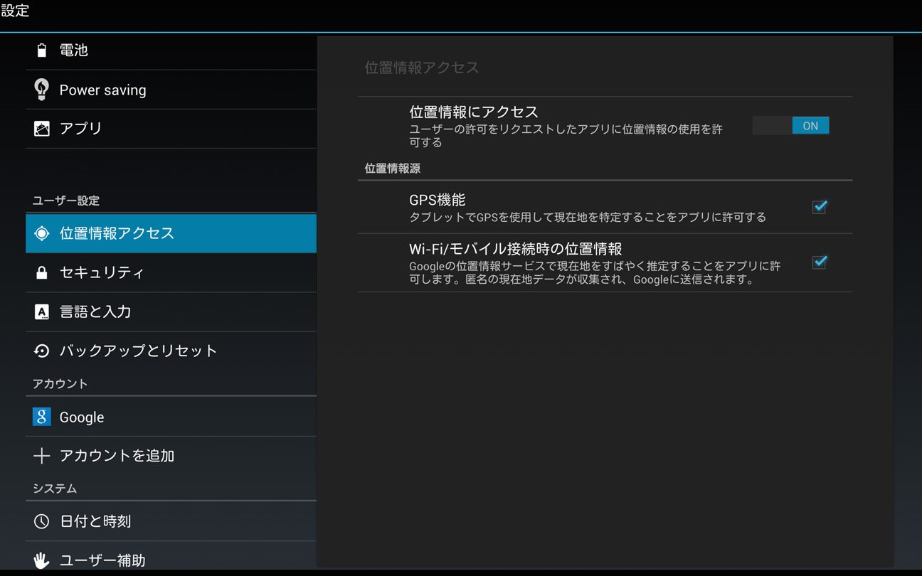922x576 pixels.
Task: Click the clock icon beside 日付と時刻
Action: tap(42, 521)
